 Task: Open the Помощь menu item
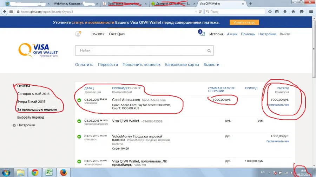click(x=248, y=34)
